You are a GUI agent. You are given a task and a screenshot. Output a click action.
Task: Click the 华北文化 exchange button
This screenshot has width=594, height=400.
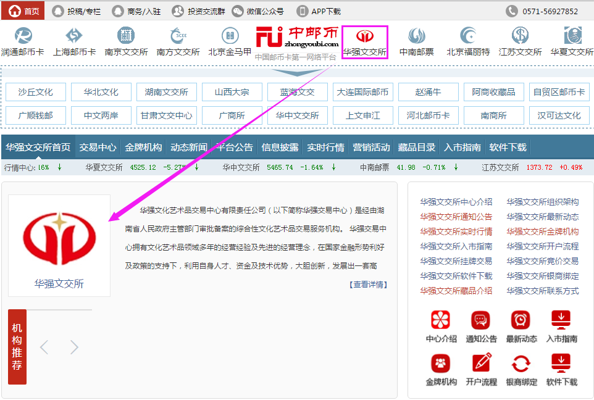coord(101,92)
